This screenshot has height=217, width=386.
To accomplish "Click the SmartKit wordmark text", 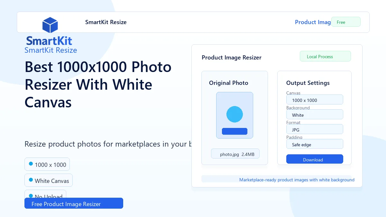I will [49, 41].
